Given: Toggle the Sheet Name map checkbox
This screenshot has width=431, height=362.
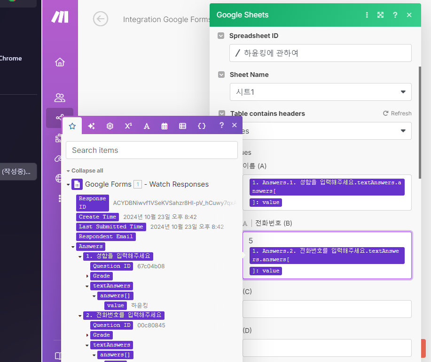Looking at the screenshot, I should point(221,75).
